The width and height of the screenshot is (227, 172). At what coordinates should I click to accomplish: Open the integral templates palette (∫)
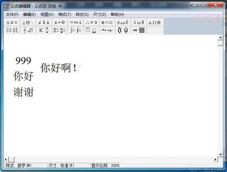[75, 30]
